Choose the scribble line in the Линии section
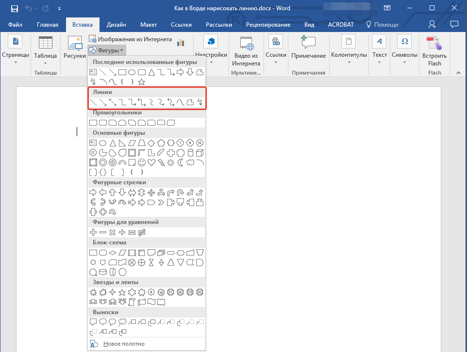Screen dimensions: 467x352 point(200,102)
